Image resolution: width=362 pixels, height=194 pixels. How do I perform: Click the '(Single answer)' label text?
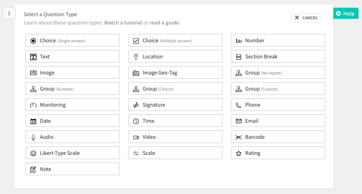tap(71, 41)
